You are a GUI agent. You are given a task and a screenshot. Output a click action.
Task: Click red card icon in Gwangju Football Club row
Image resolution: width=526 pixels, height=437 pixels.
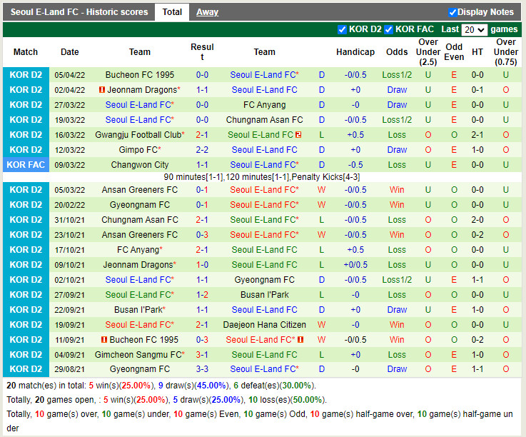[298, 135]
